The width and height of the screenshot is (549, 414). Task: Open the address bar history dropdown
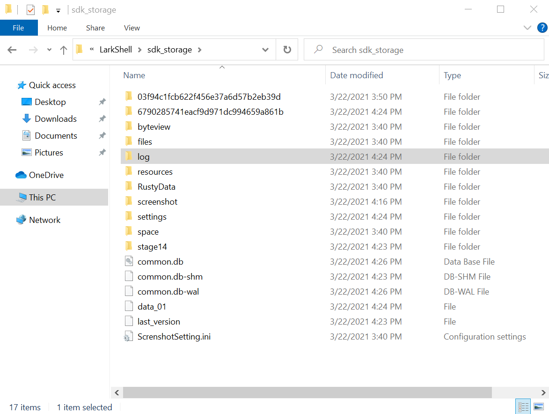[x=265, y=50]
